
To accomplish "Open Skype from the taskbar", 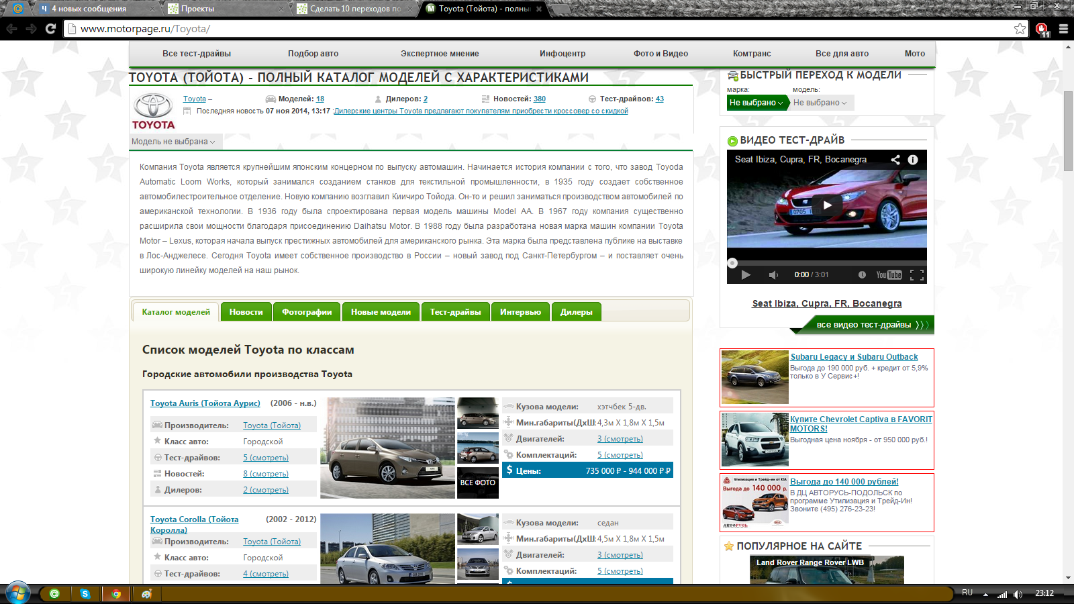I will coord(85,594).
